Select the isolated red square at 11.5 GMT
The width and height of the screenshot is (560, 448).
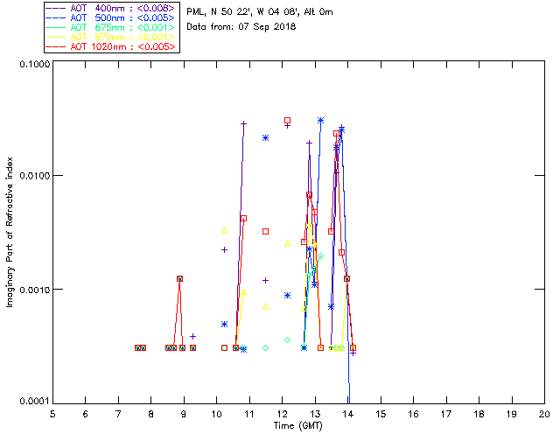point(265,232)
